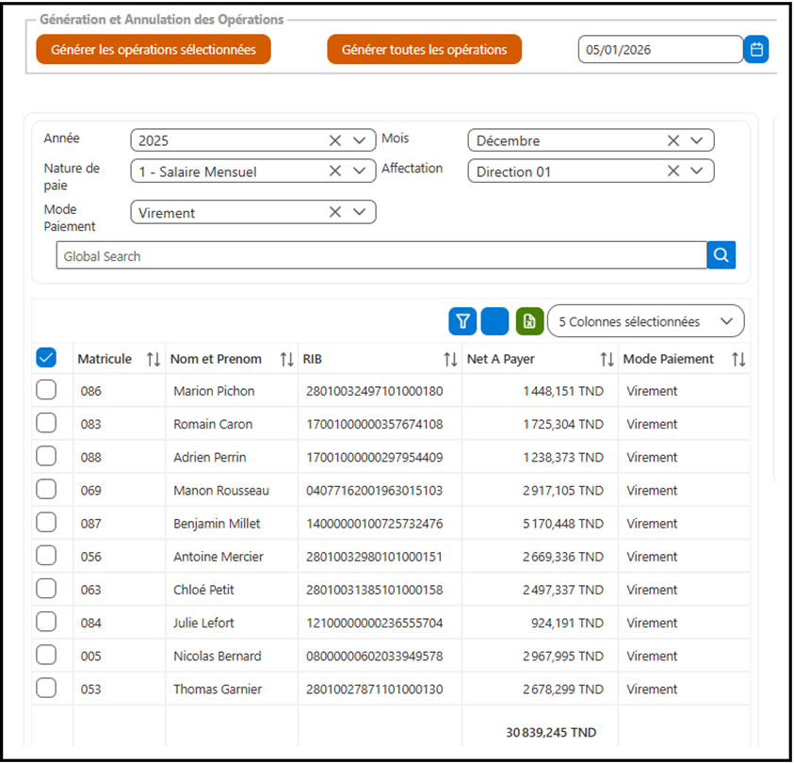Click amount 5 170,448 TND
The height and width of the screenshot is (763, 794).
pyautogui.click(x=563, y=524)
